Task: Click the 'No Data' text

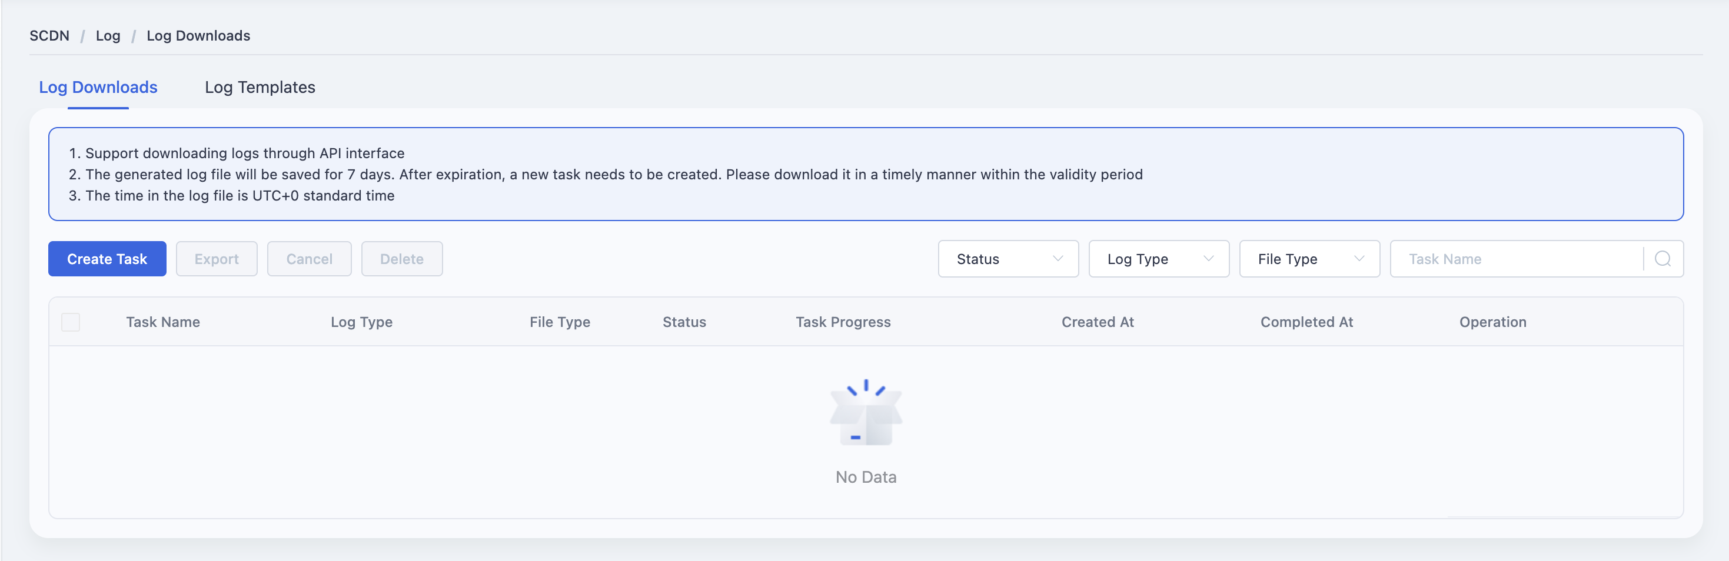Action: coord(866,477)
